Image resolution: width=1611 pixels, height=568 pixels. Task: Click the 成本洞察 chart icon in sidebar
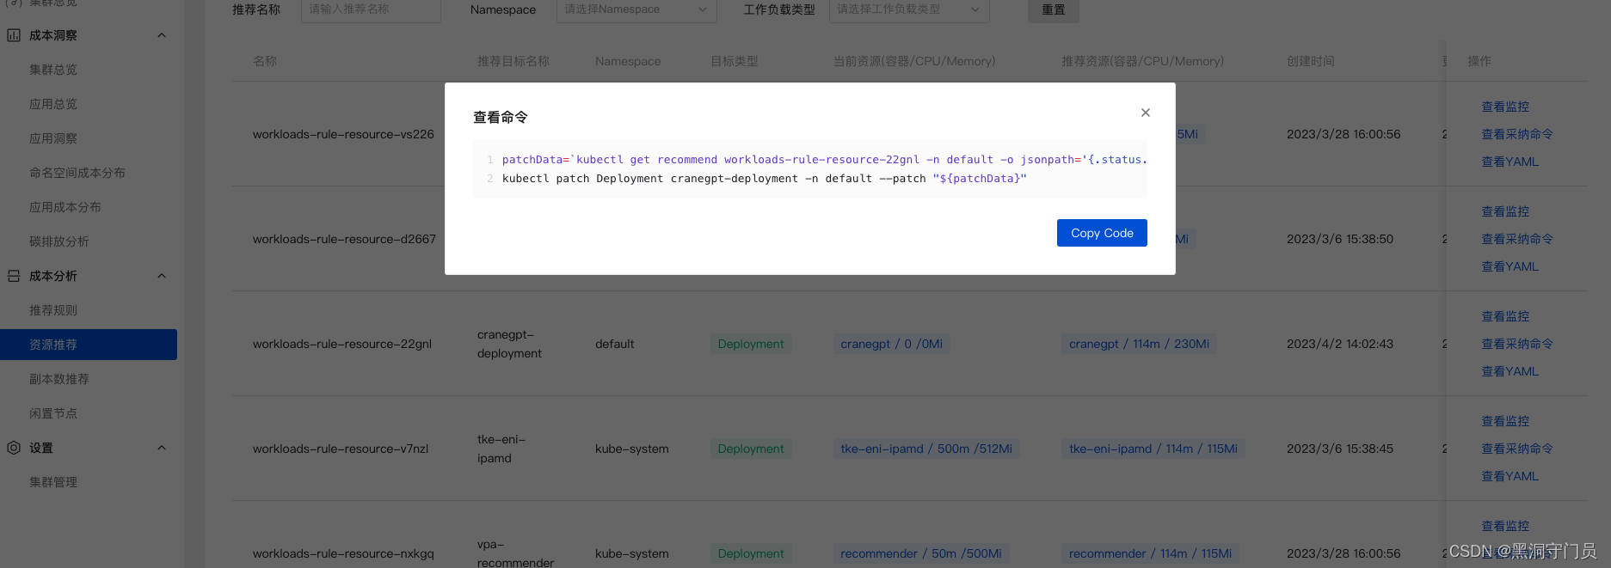pos(14,35)
